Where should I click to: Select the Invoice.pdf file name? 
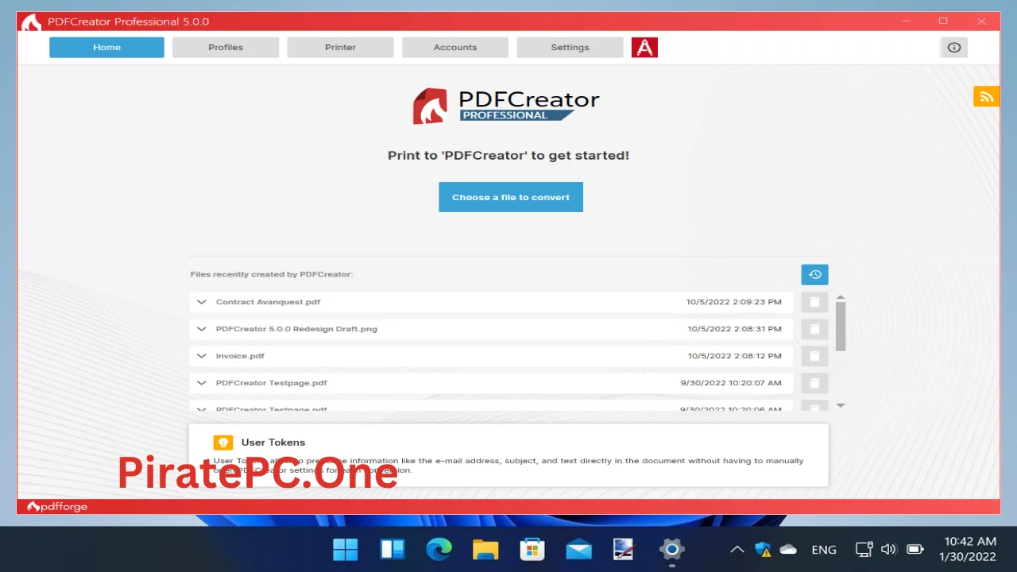[x=240, y=356]
